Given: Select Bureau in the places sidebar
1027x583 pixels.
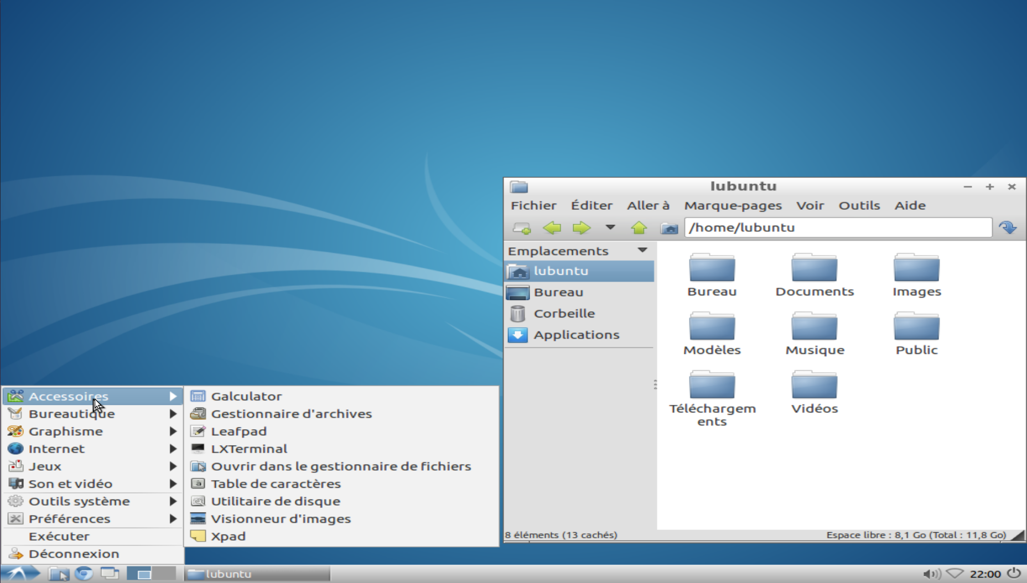Looking at the screenshot, I should coord(579,292).
